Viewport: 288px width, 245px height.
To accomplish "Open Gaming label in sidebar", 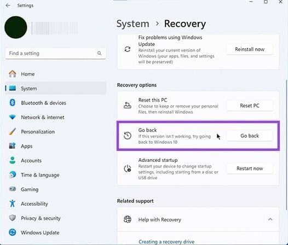I will (30, 189).
